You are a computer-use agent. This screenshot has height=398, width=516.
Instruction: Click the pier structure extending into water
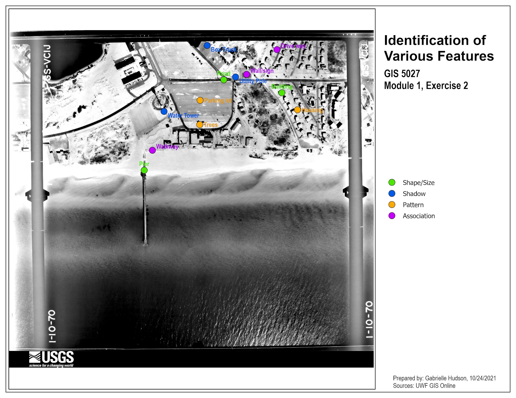[145, 209]
